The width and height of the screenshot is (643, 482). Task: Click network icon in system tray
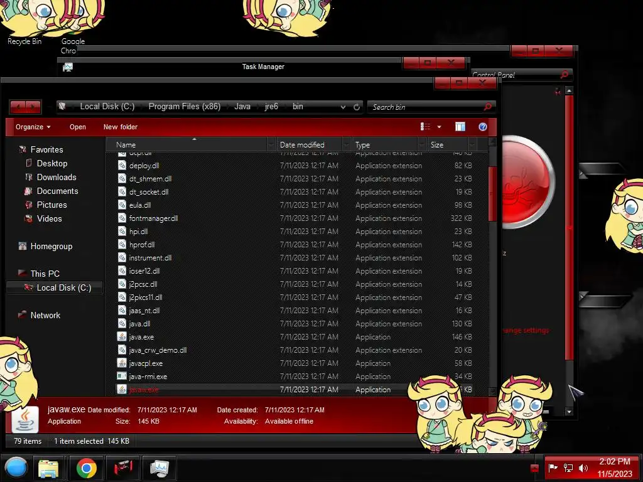pos(568,468)
